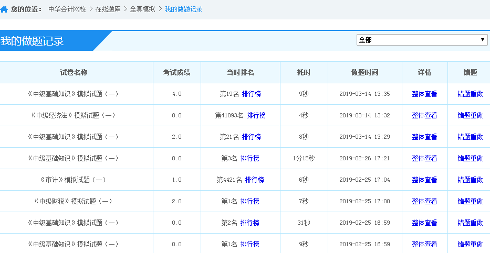Open 排行榜 for 第19名 row

(252, 94)
